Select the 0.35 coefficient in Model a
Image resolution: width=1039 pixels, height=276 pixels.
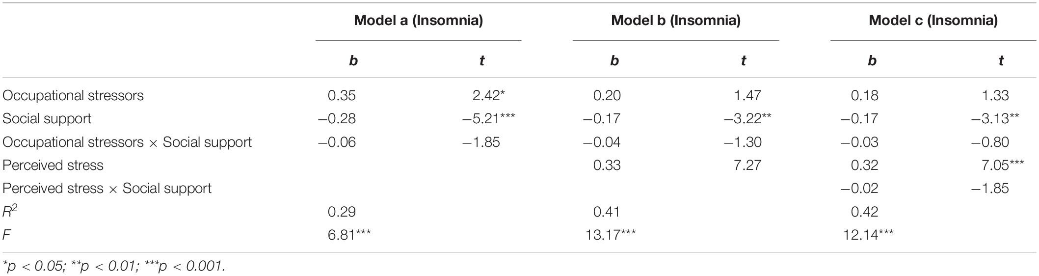[342, 95]
